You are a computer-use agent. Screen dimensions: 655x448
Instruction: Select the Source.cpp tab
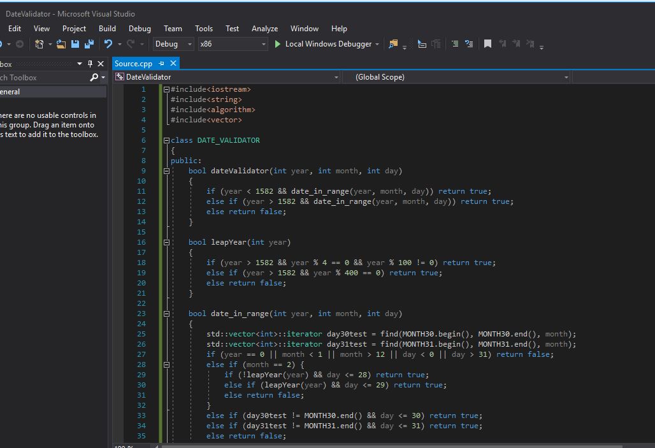pyautogui.click(x=134, y=63)
